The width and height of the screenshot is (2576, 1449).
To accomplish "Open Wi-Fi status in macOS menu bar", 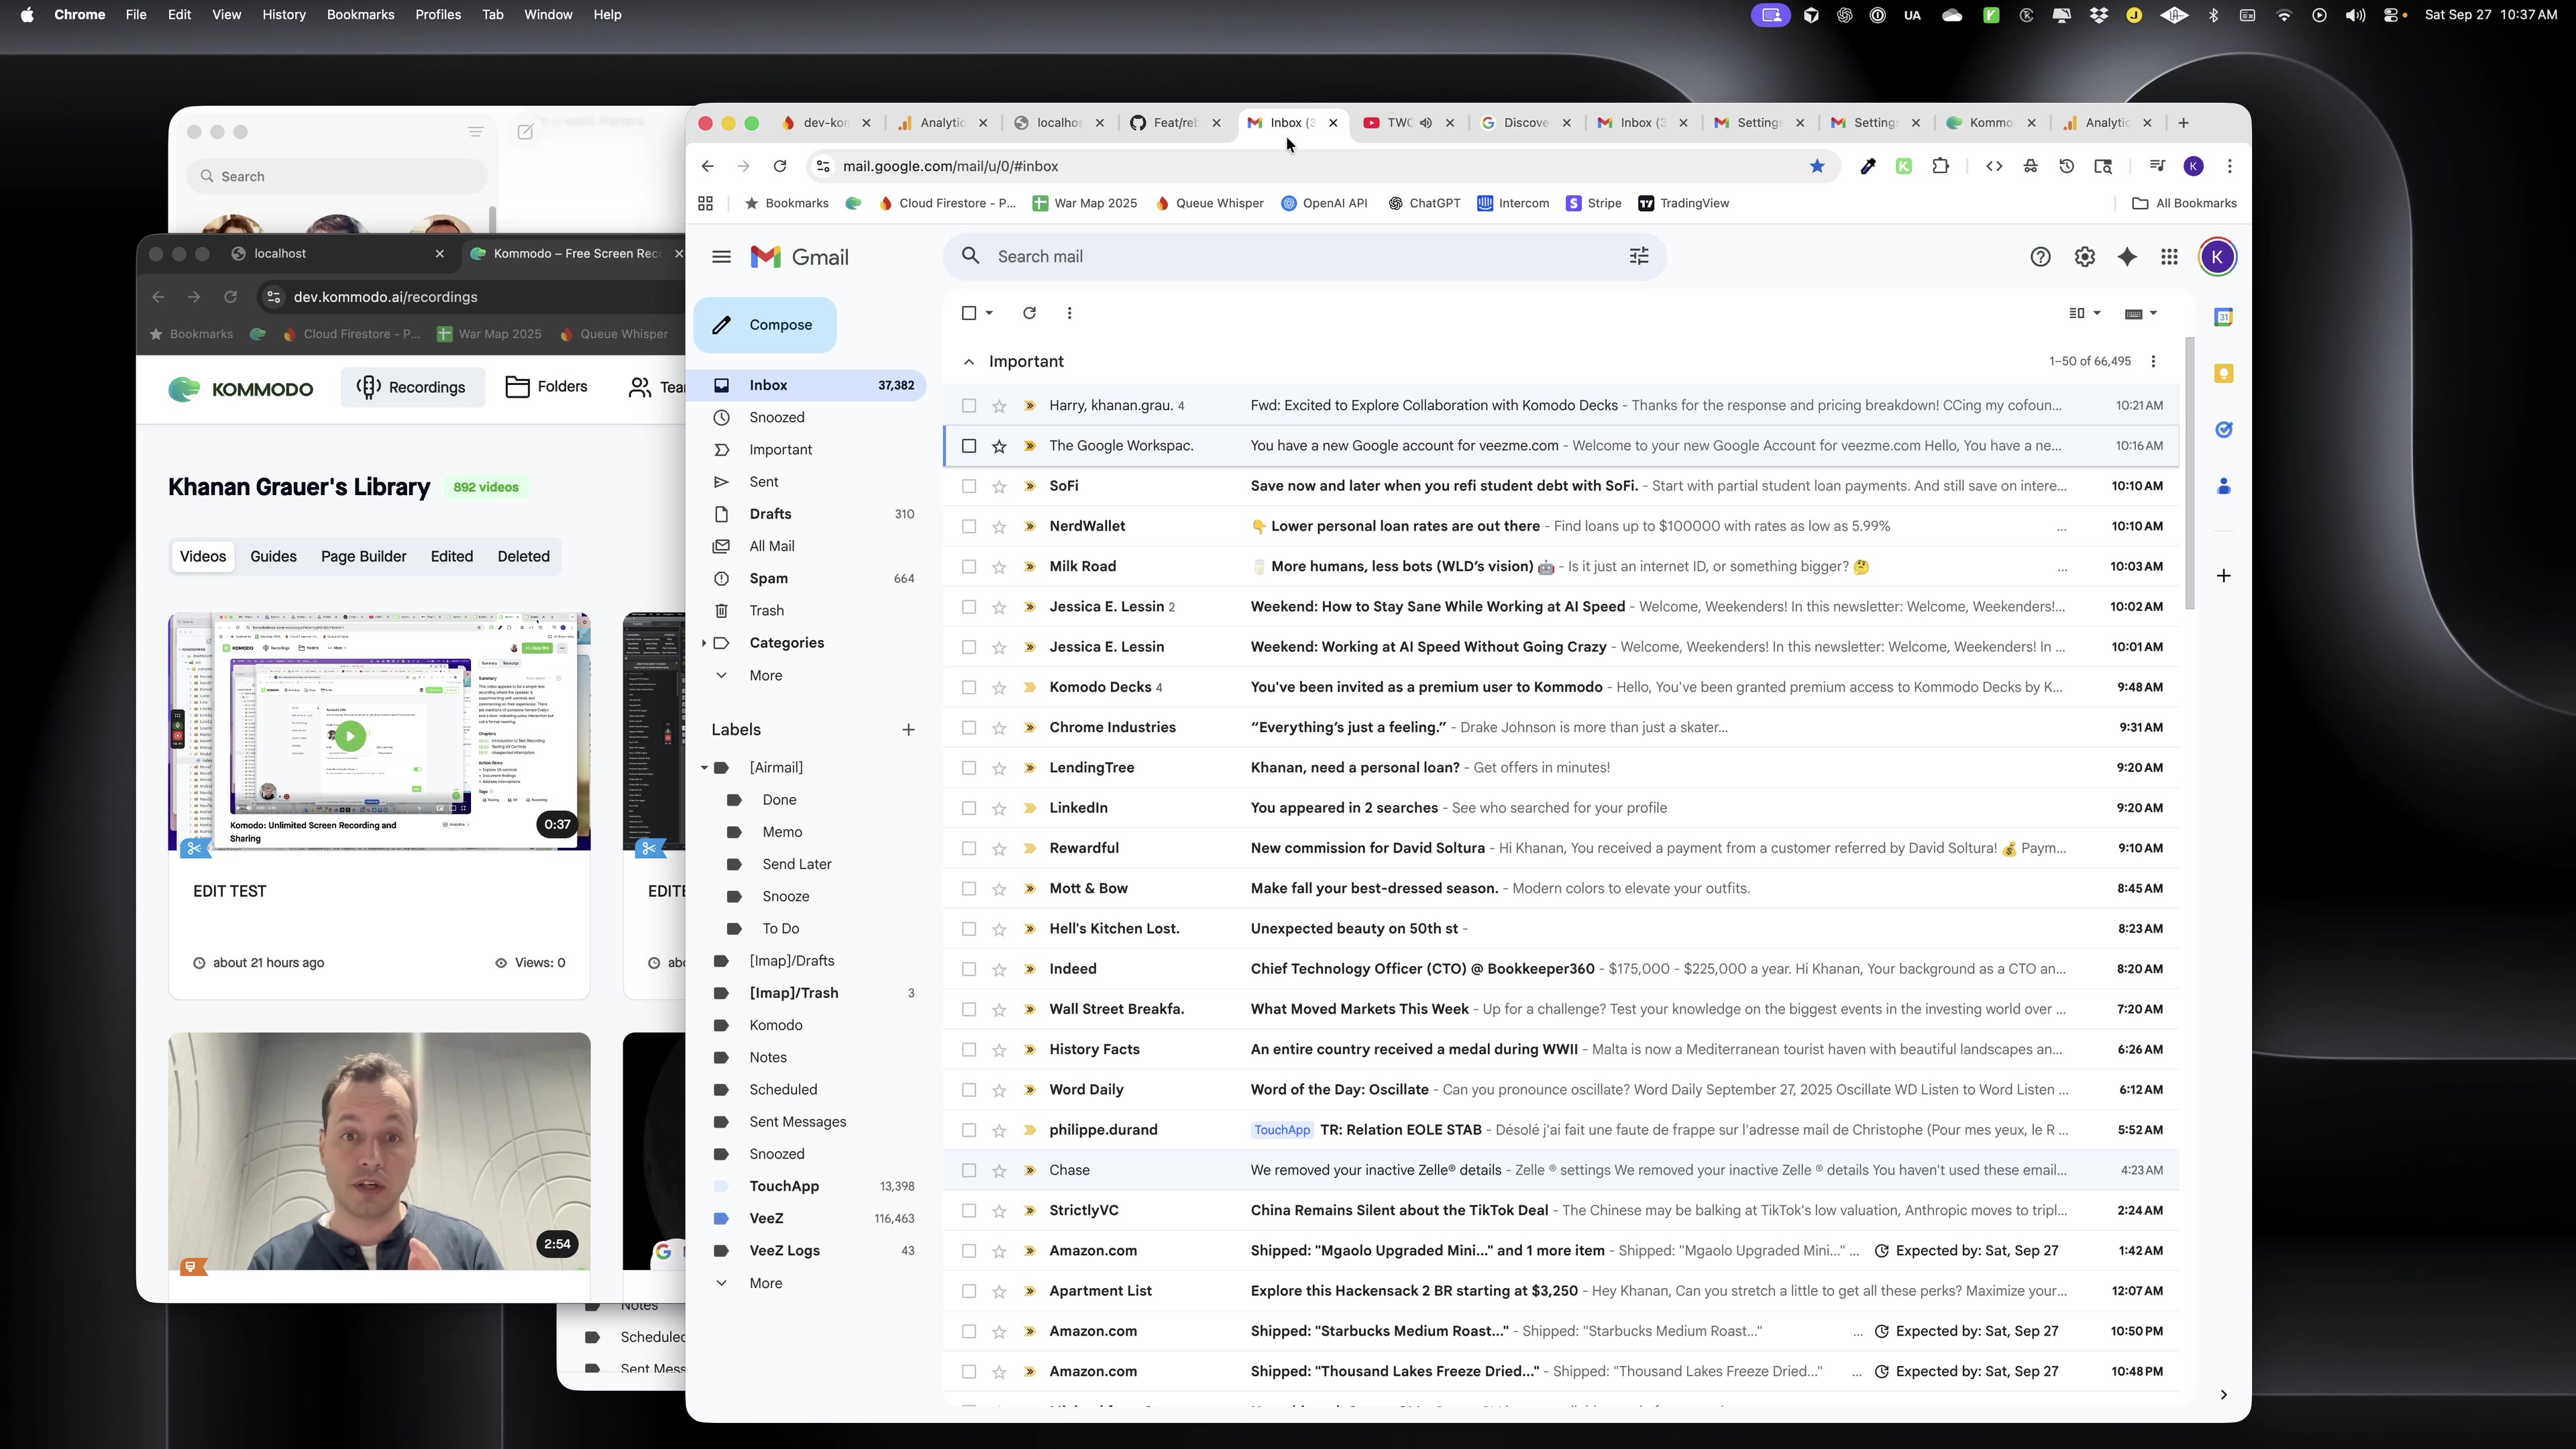I will pyautogui.click(x=2283, y=15).
